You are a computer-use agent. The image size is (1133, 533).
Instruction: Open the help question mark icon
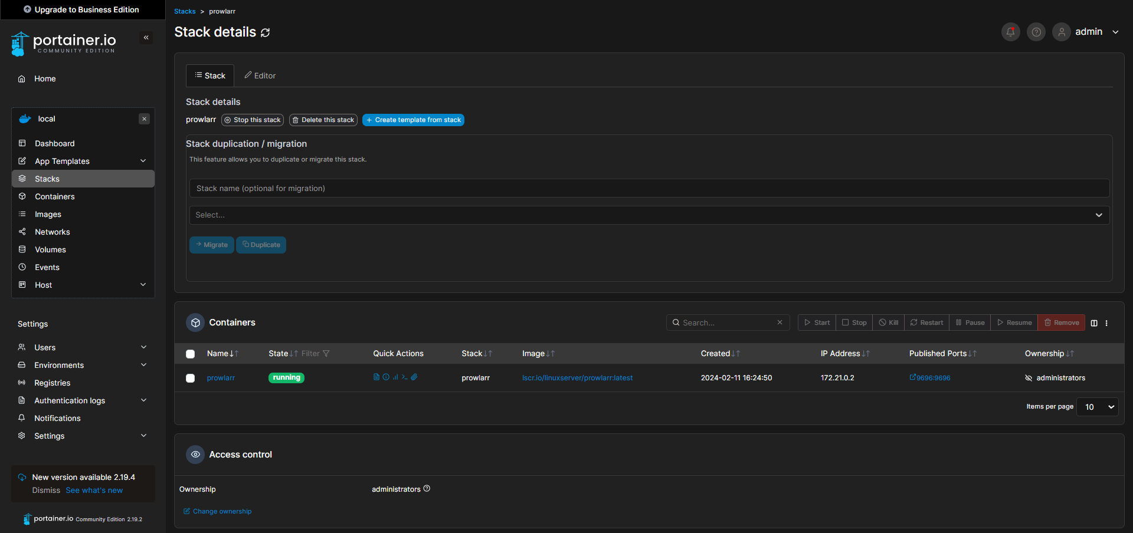pyautogui.click(x=1036, y=32)
